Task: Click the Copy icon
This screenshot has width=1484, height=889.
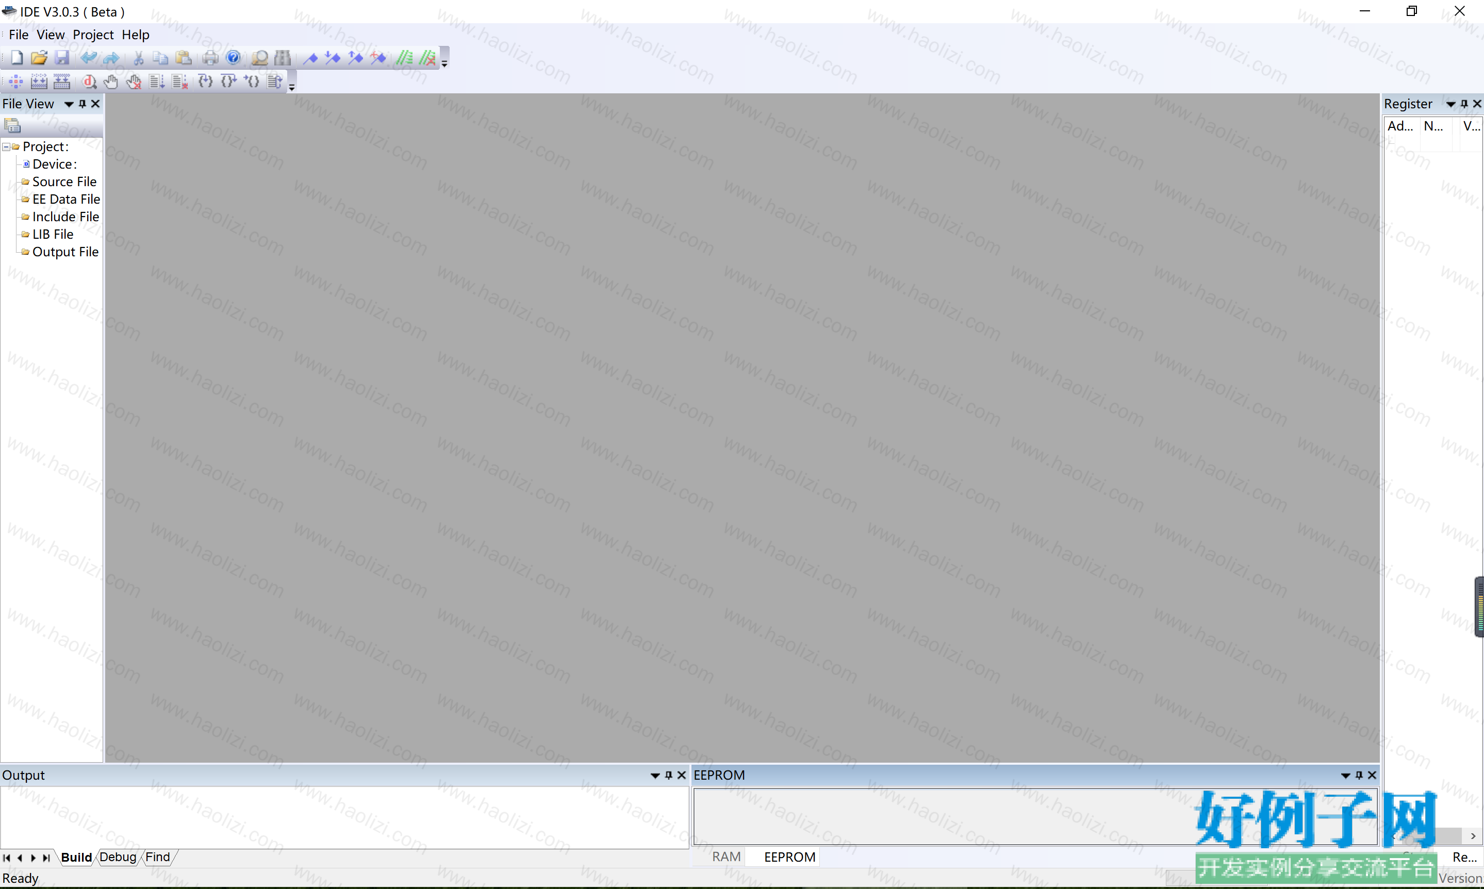Action: pos(160,58)
